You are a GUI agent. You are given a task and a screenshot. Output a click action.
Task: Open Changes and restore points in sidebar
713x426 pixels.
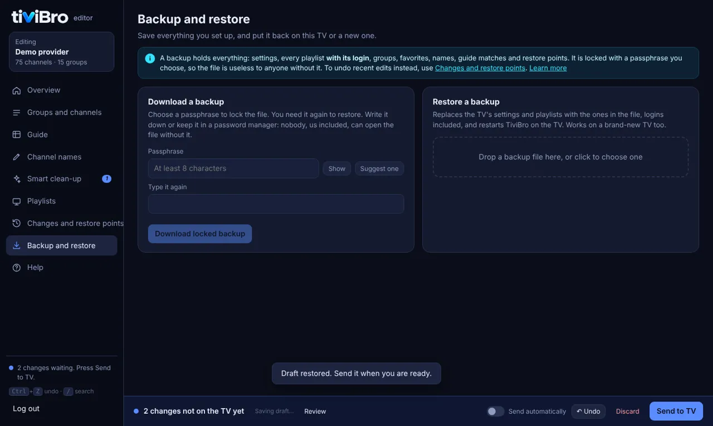pos(61,224)
